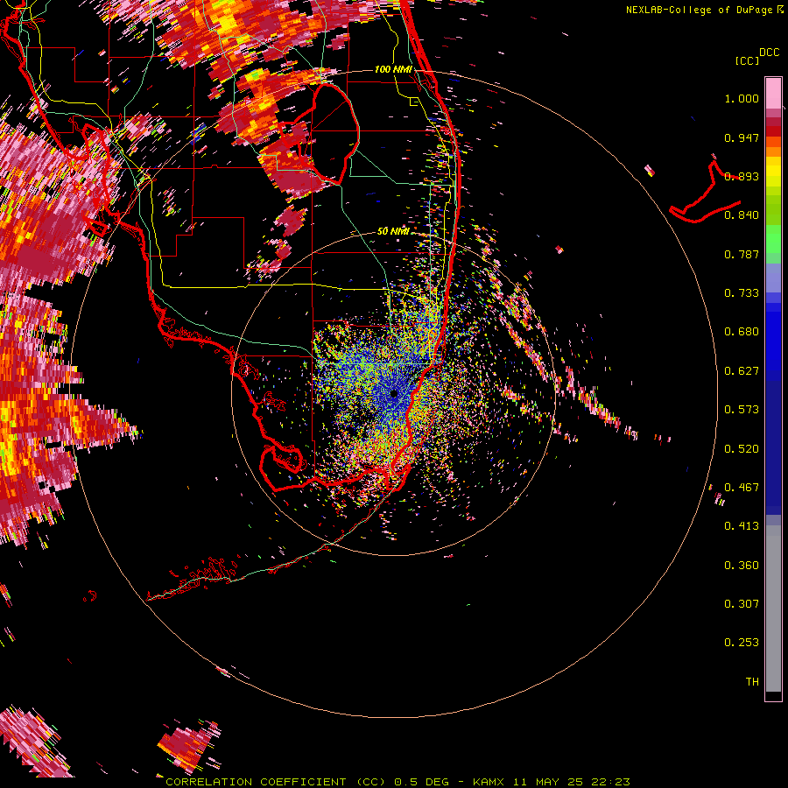Select the 0.627 color scale value

point(742,371)
